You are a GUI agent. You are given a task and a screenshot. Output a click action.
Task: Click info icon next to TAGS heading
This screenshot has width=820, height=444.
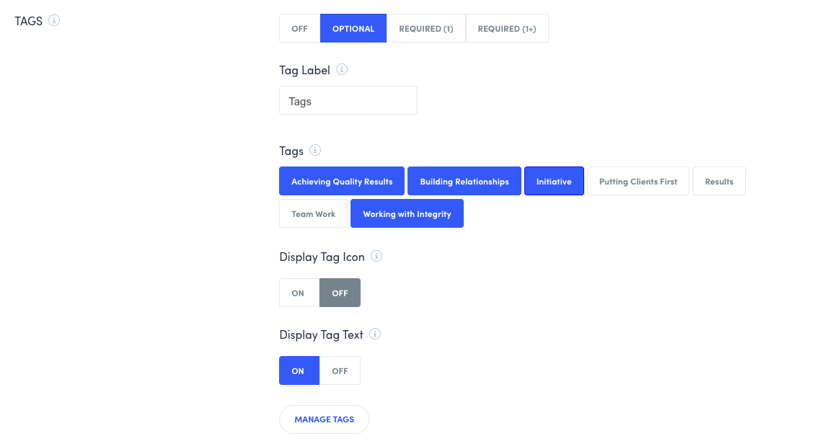point(54,21)
